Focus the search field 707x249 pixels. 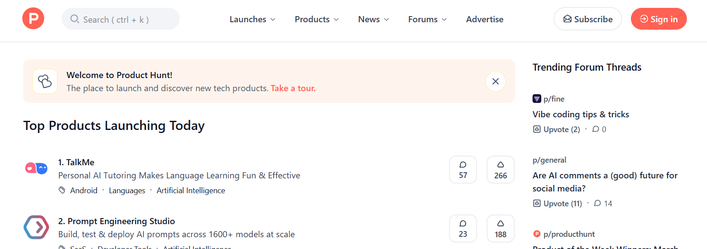click(x=121, y=19)
